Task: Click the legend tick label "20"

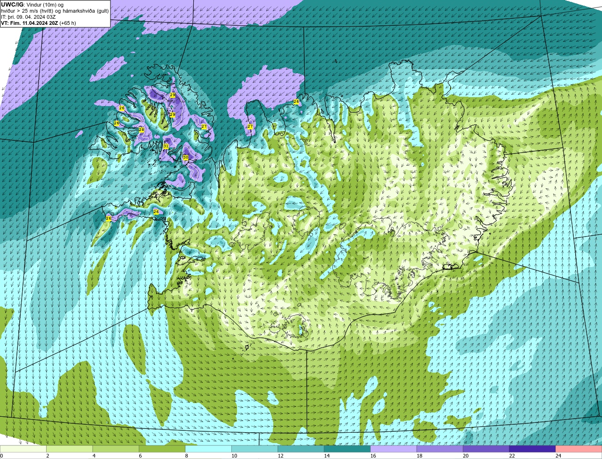Action: coord(466,456)
